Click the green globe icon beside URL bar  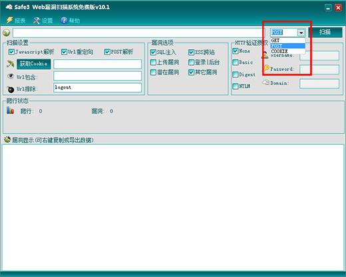pyautogui.click(x=7, y=33)
